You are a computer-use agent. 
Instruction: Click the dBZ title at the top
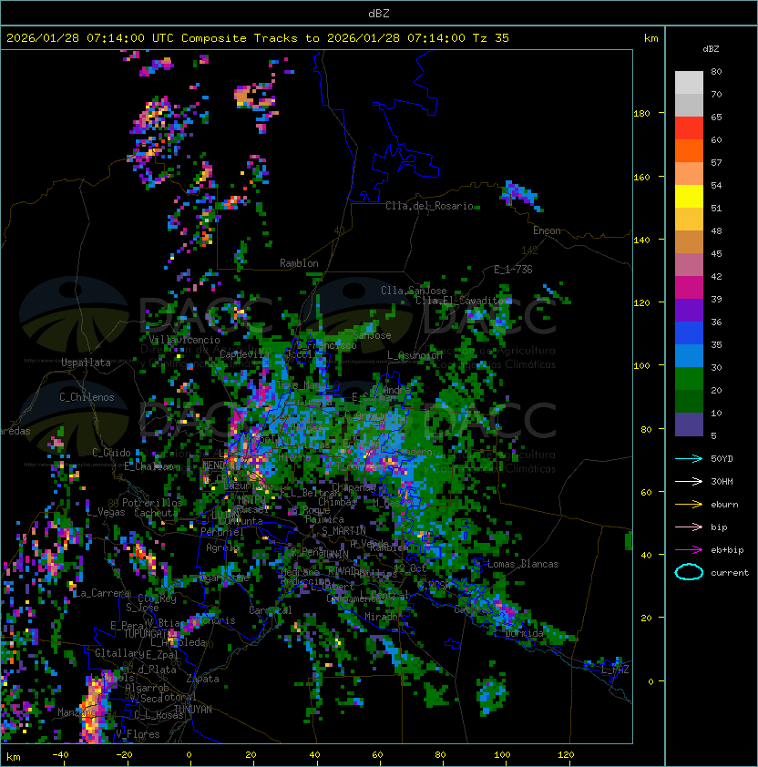coord(379,14)
